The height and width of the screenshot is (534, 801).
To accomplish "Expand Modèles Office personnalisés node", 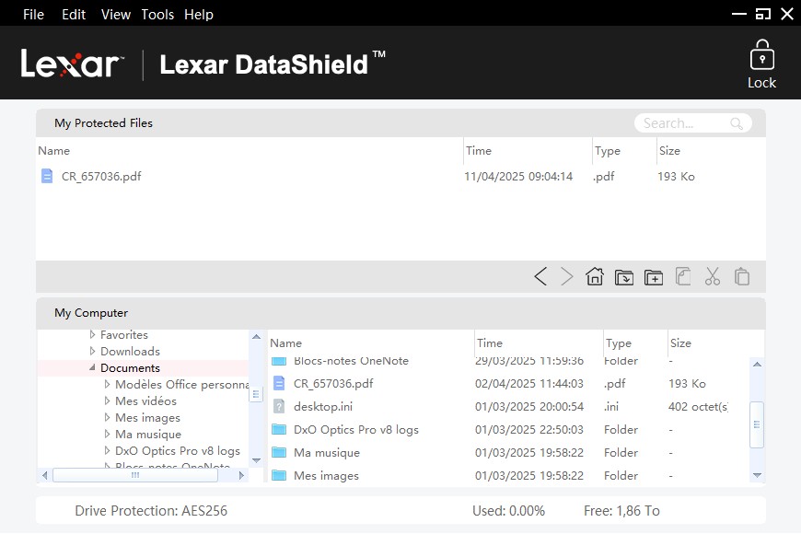I will click(x=108, y=384).
